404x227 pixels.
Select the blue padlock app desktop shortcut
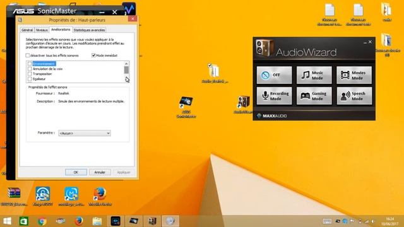43,197
